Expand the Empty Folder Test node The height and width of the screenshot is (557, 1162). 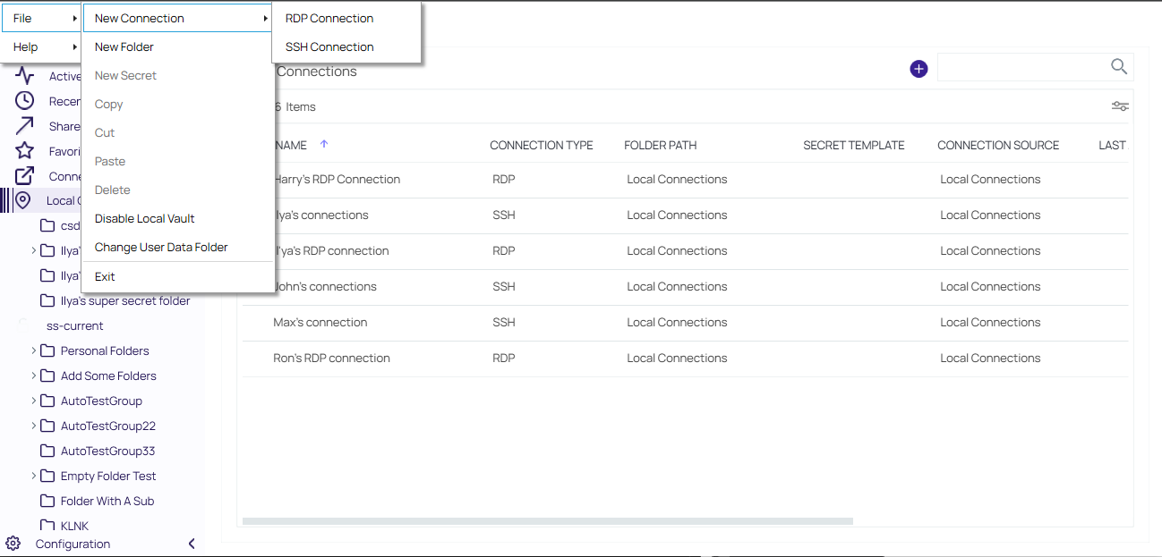tap(34, 476)
